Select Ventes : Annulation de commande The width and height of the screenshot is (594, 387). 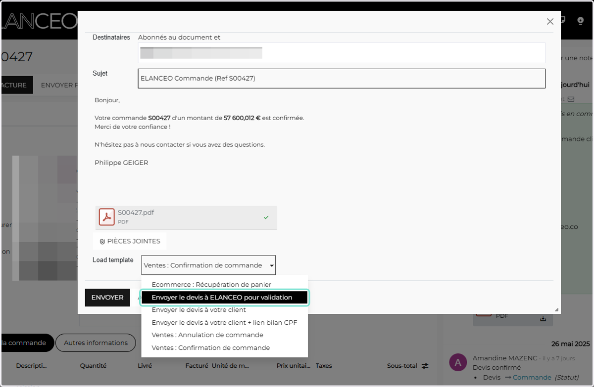207,335
